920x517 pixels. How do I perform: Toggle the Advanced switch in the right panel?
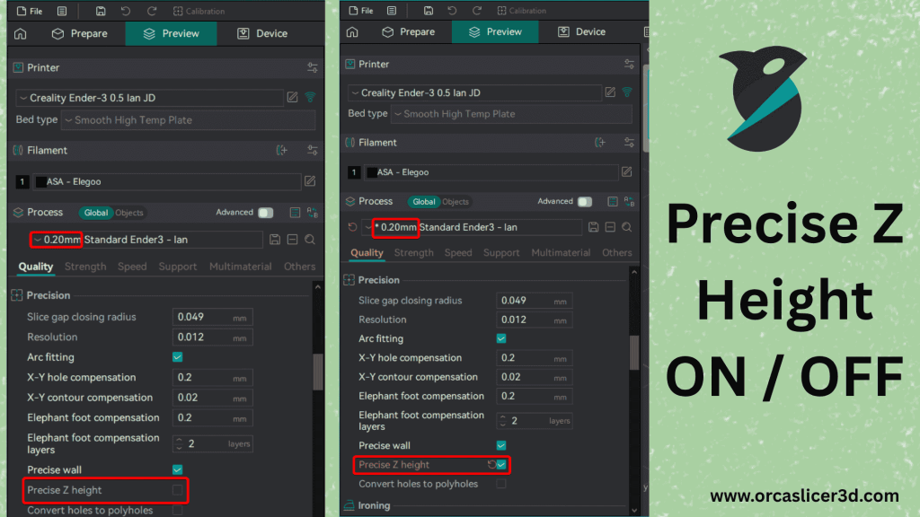pyautogui.click(x=585, y=202)
